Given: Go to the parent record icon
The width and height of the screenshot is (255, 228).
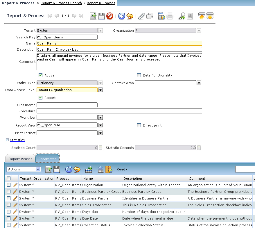Looking at the screenshot, I should (202, 16).
